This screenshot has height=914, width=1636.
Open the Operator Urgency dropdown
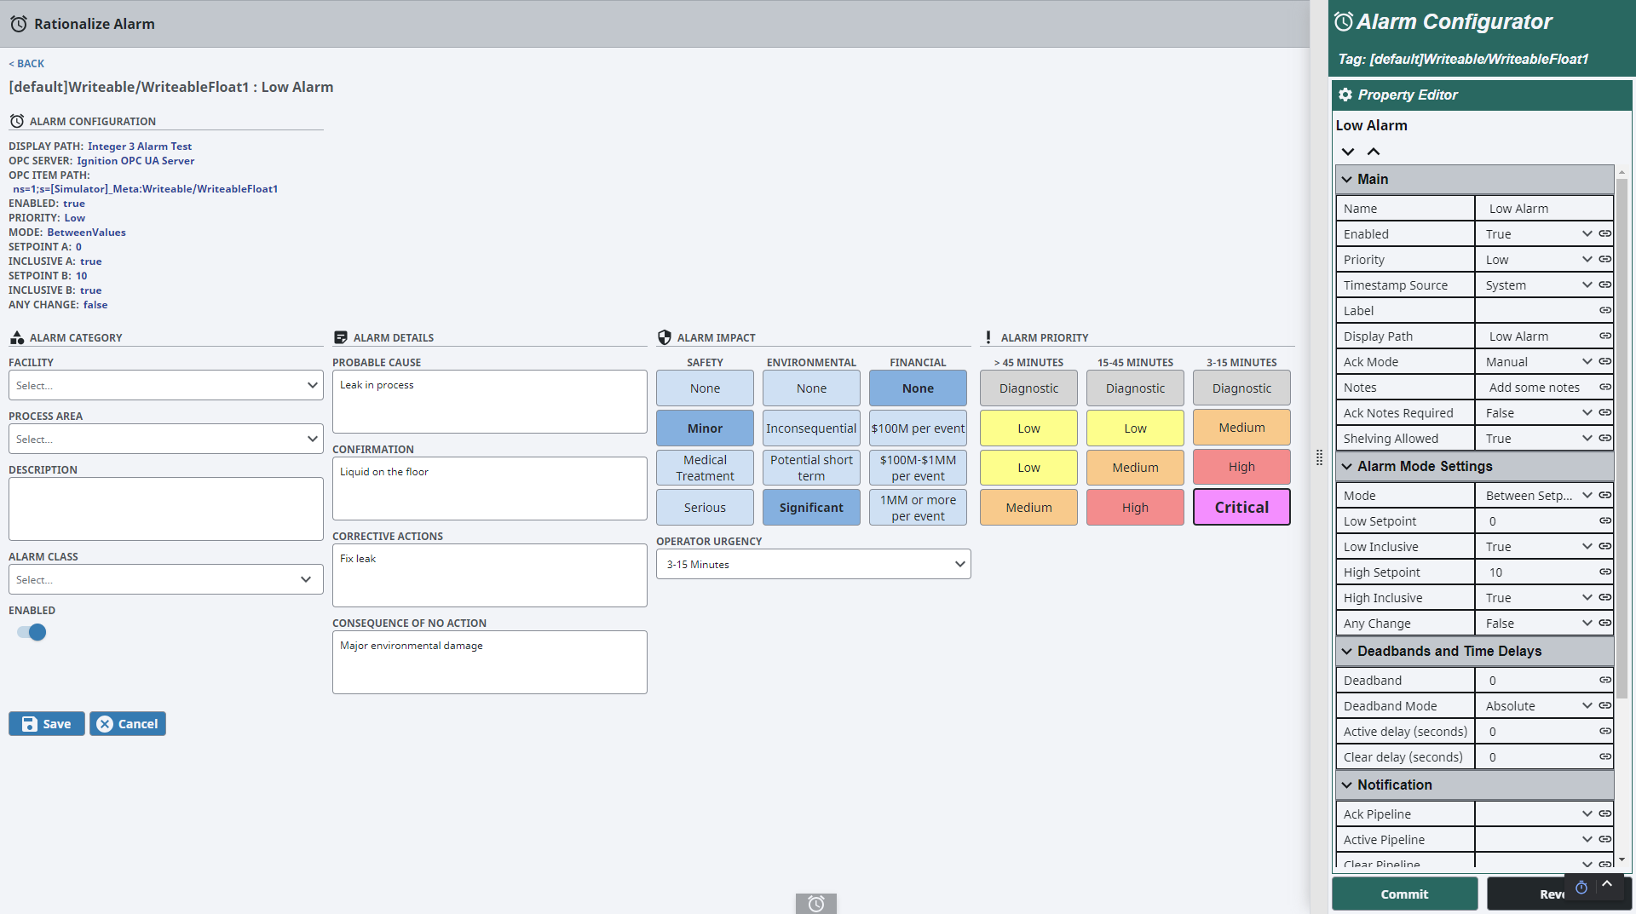814,564
